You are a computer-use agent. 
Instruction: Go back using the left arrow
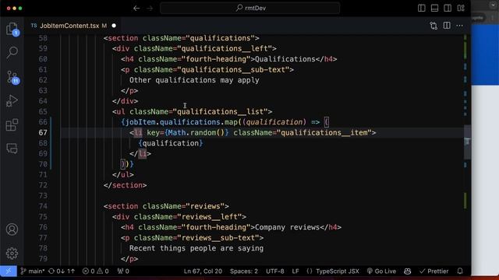click(x=136, y=9)
